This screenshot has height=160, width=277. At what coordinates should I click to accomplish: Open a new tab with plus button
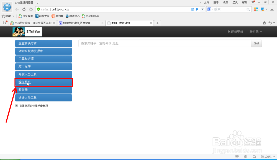157,23
